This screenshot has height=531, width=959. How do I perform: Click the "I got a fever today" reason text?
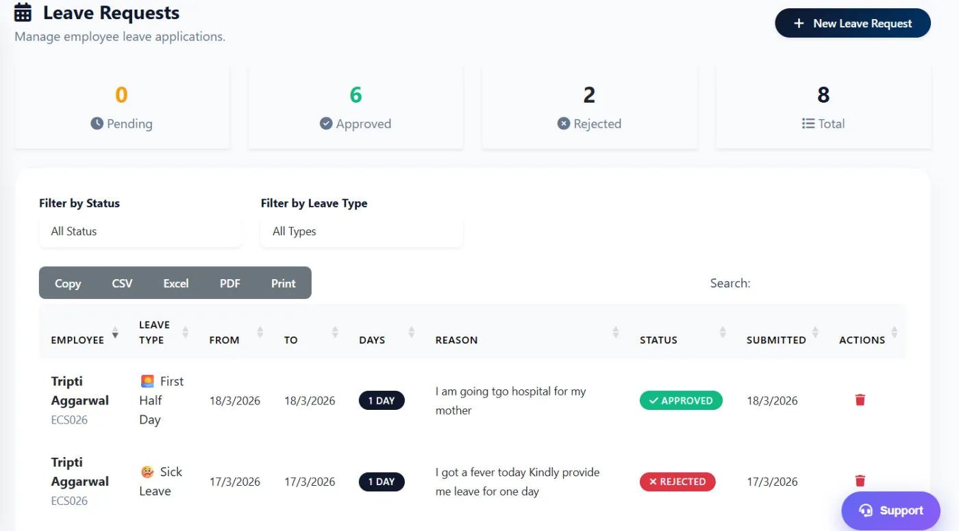pyautogui.click(x=518, y=482)
